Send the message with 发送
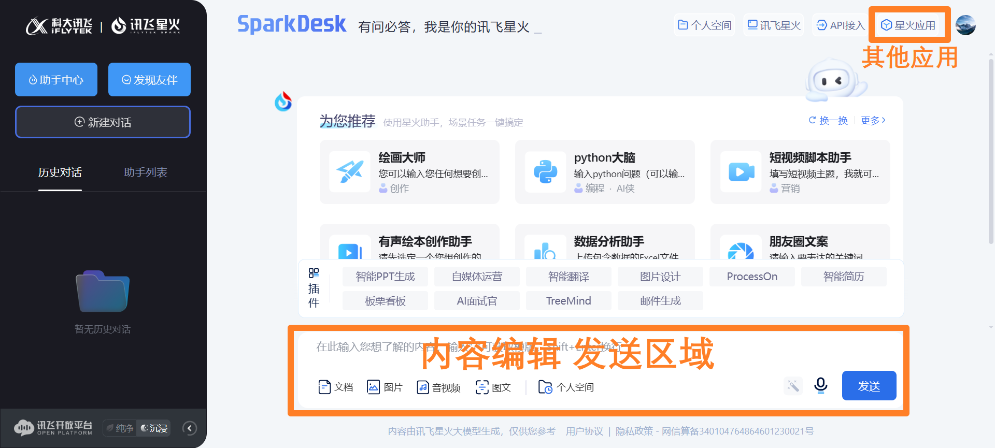Viewport: 995px width, 448px height. tap(869, 386)
